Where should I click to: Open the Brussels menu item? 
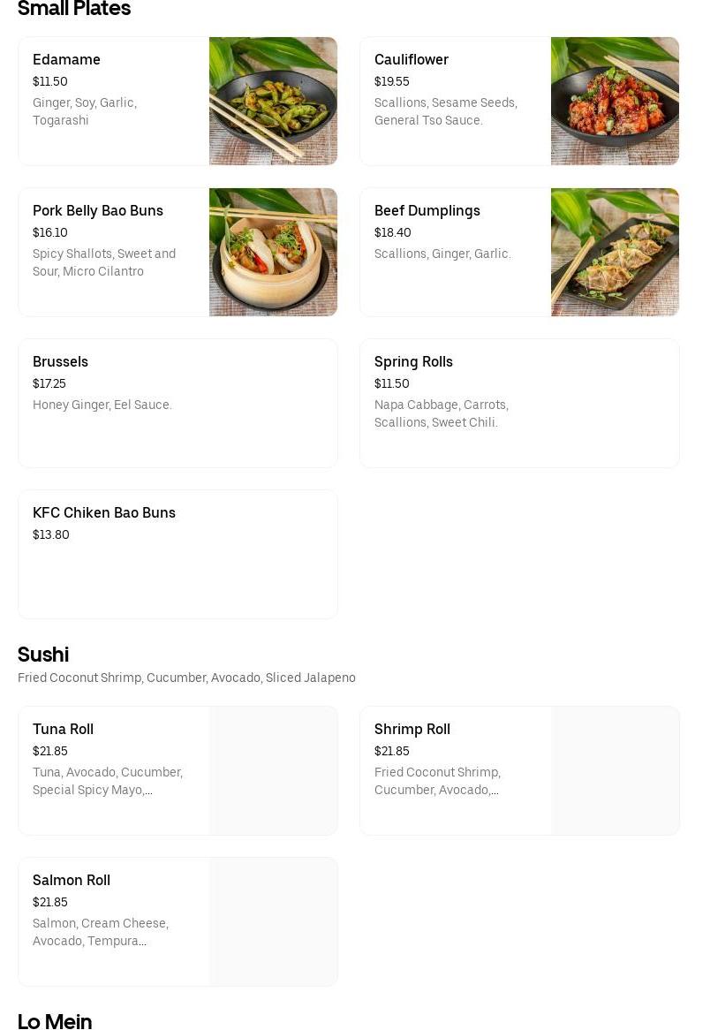(x=60, y=361)
